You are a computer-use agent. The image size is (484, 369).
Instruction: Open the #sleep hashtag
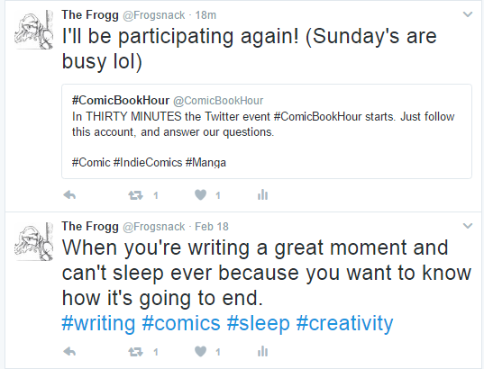click(259, 323)
